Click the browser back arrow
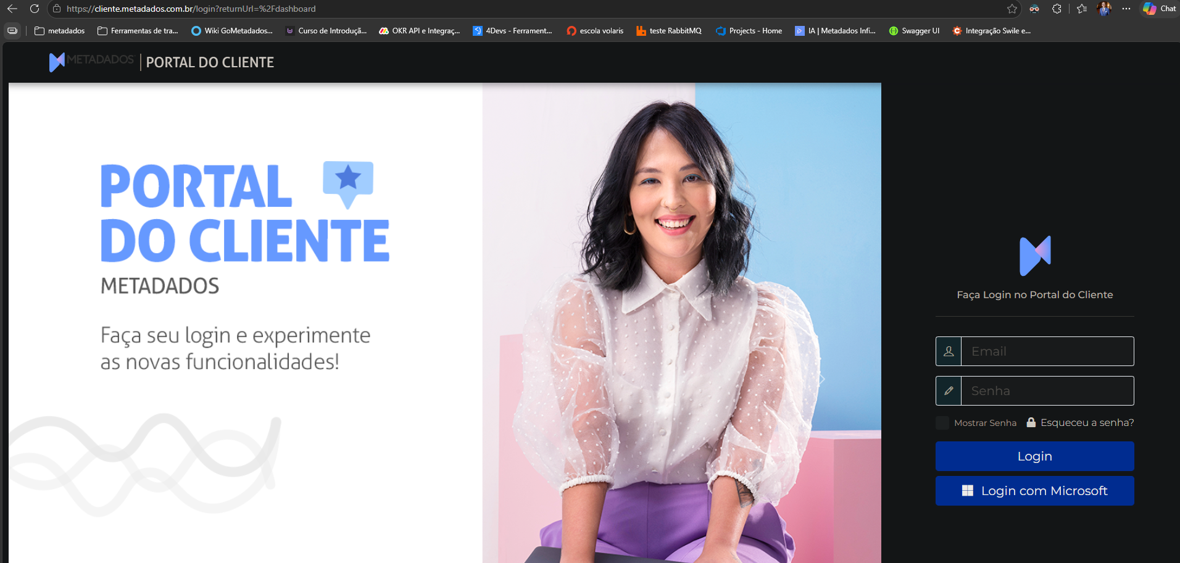 click(x=12, y=9)
